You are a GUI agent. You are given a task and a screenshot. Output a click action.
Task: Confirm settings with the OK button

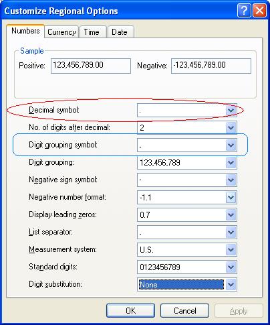click(x=130, y=311)
